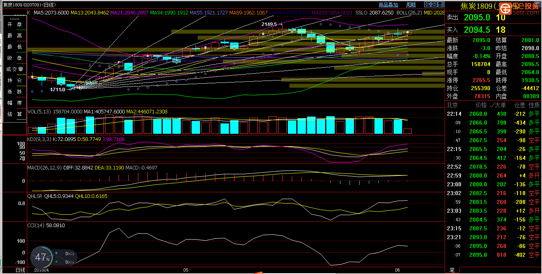Click the blue upload speed arrow
Viewport: 542px width, 274px height.
(x=56, y=254)
